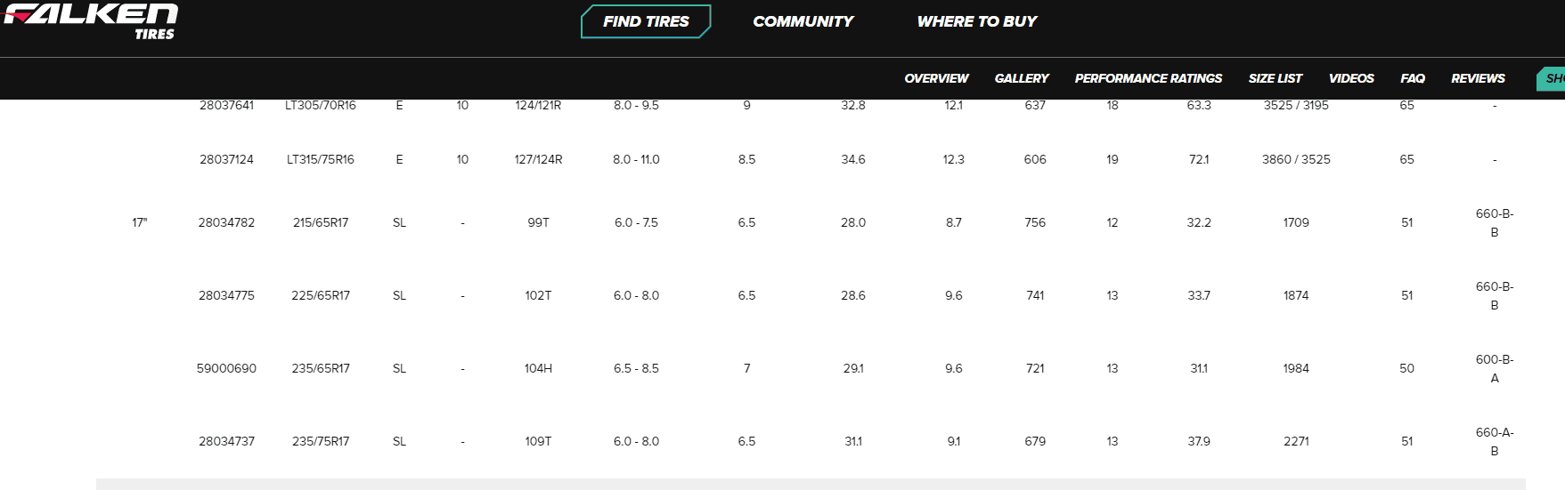Jump to the Overview section
This screenshot has height=490, width=1565.
936,78
